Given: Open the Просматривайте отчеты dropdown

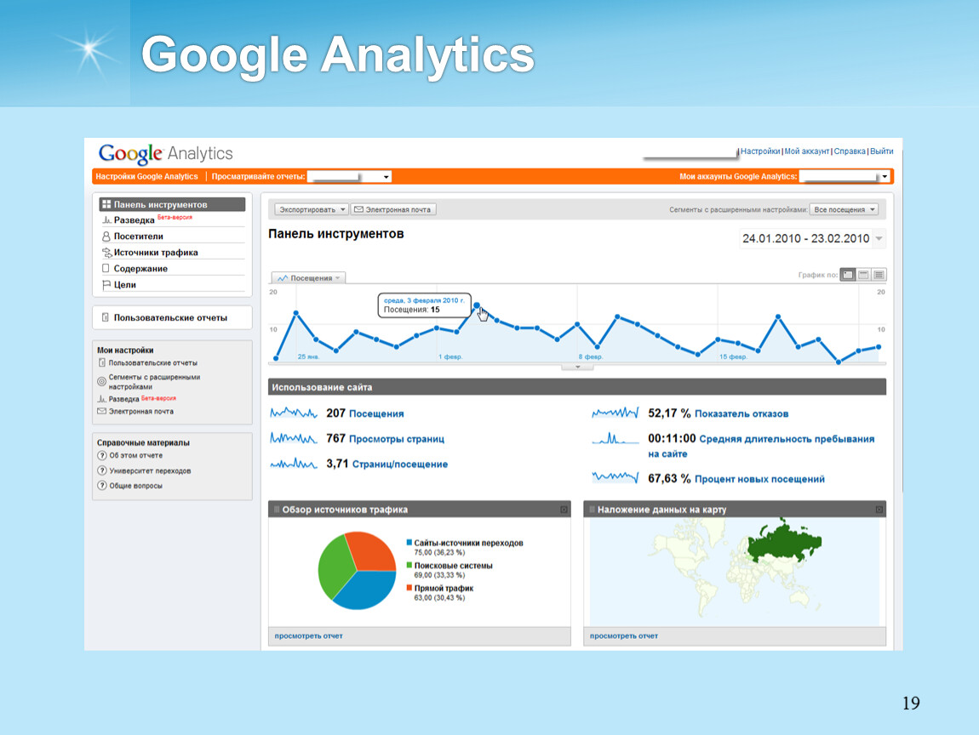Looking at the screenshot, I should 350,177.
